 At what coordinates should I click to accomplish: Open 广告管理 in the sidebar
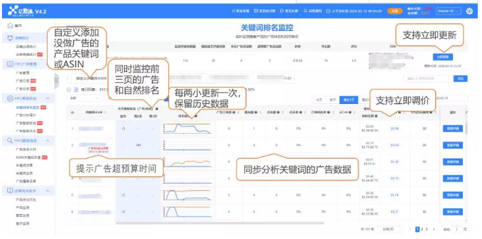click(22, 73)
